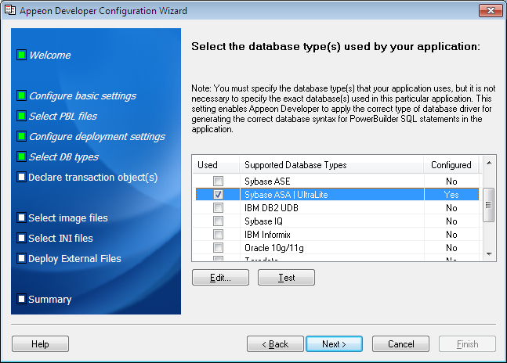The image size is (507, 363).
Task: Select the Summary step label
Action: click(x=50, y=299)
